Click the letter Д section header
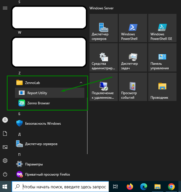Image resolution: width=181 pixels, height=192 pixels. pyautogui.click(x=19, y=134)
